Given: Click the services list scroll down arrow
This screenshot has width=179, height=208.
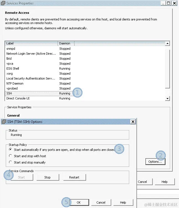Looking at the screenshot, I should point(167,98).
